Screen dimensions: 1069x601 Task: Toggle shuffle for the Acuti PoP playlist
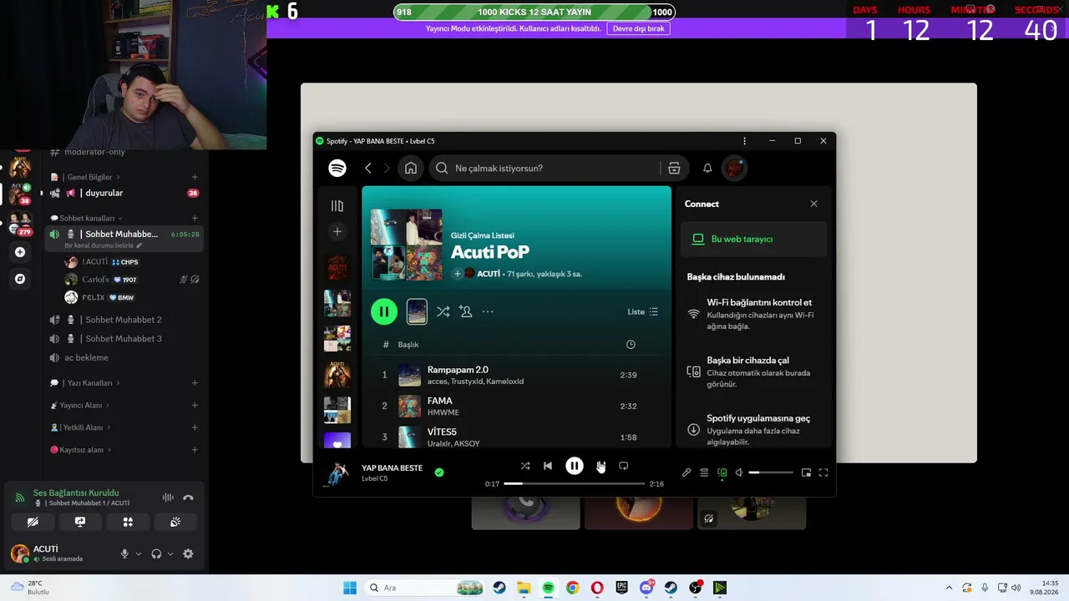[x=443, y=311]
